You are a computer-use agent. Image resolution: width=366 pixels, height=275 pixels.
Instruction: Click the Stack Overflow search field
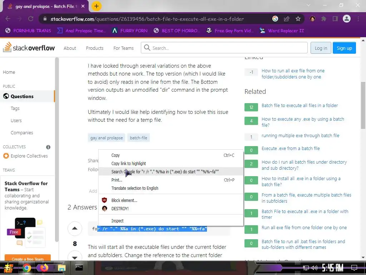click(x=224, y=48)
